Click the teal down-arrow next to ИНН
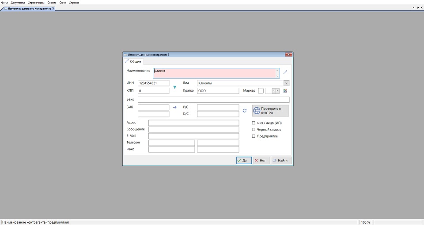Image resolution: width=424 pixels, height=225 pixels. 174,87
